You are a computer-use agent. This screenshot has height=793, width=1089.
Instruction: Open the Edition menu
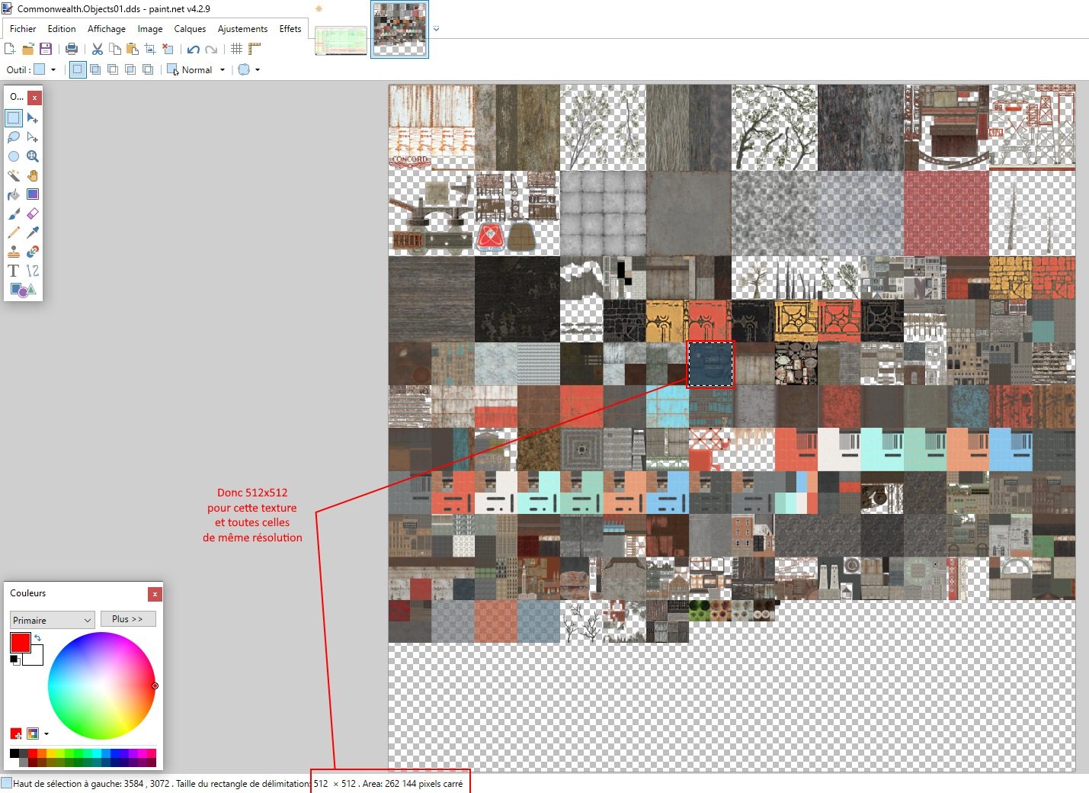62,29
